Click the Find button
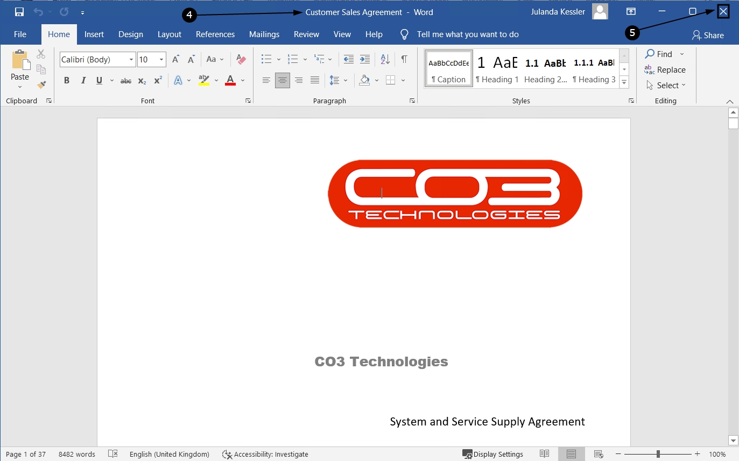Viewport: 739px width, 461px height. [x=659, y=54]
